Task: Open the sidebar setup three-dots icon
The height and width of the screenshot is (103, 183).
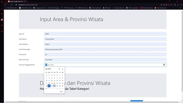Action: pyautogui.click(x=2, y=101)
